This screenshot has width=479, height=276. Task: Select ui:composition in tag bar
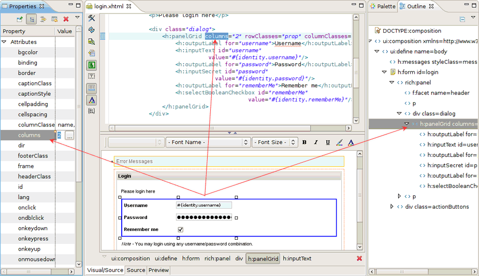(x=130, y=258)
